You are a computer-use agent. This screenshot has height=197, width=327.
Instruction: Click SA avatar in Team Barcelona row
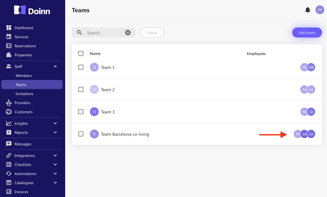click(304, 134)
